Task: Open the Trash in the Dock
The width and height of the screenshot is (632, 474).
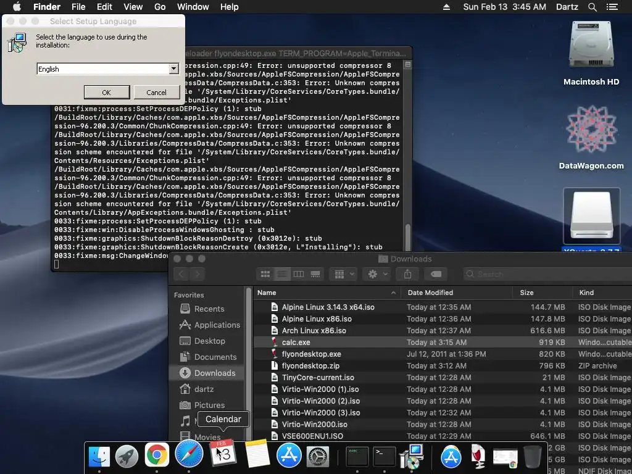Action: 533,457
